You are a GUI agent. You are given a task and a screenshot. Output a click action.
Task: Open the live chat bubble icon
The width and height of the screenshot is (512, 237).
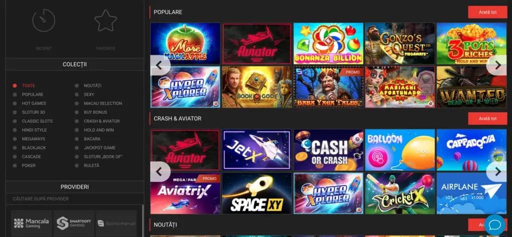[494, 225]
